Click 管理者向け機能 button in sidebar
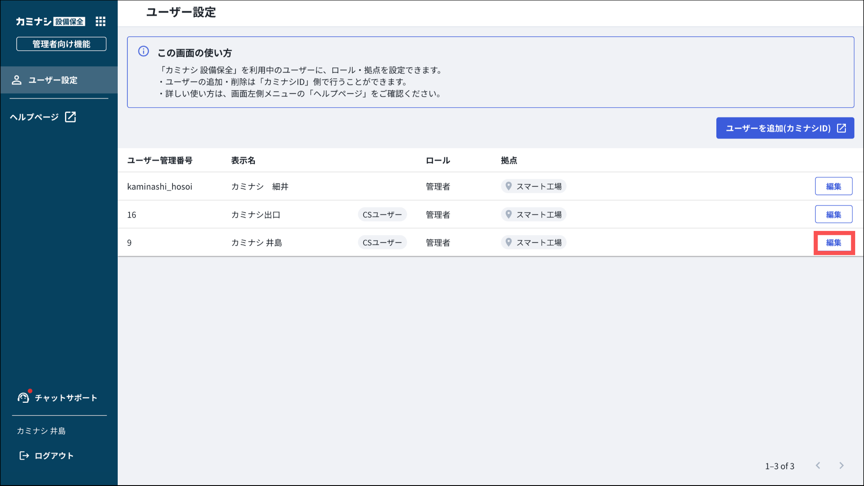864x486 pixels. [61, 44]
